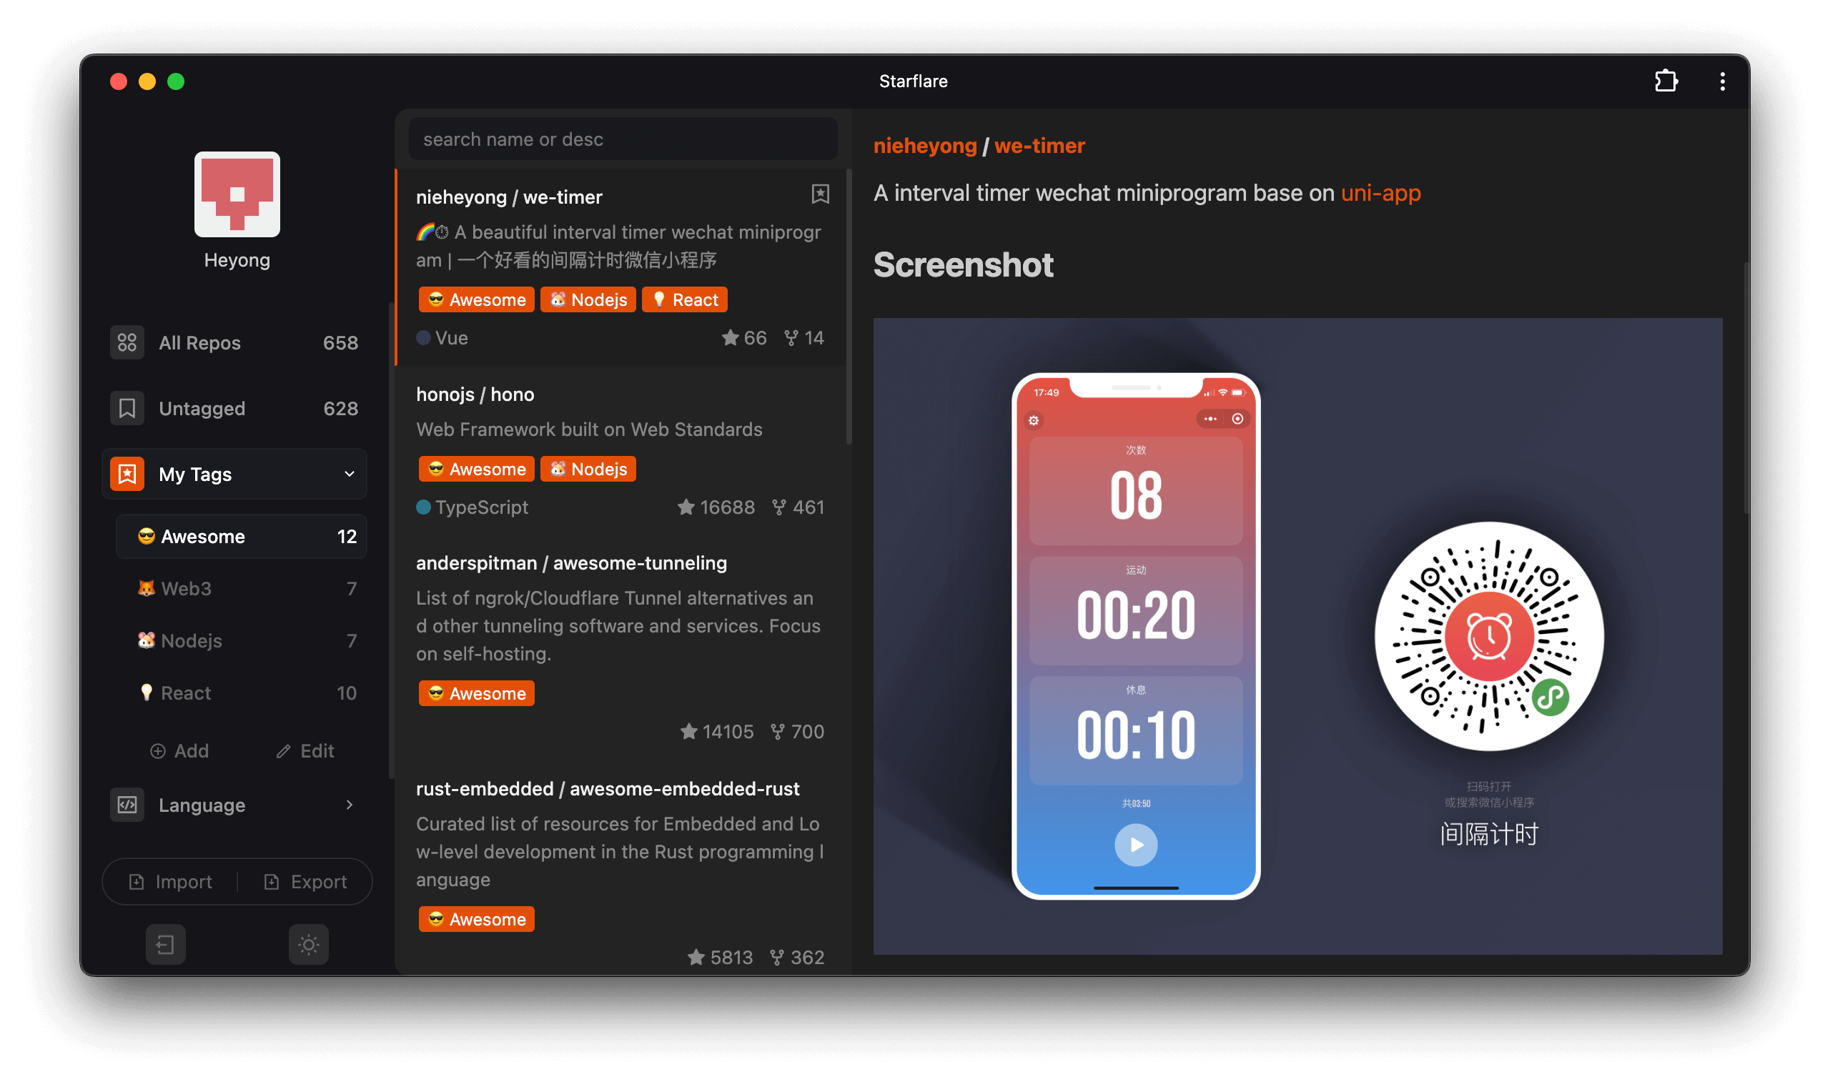Click the Heyong avatar image

(x=237, y=194)
